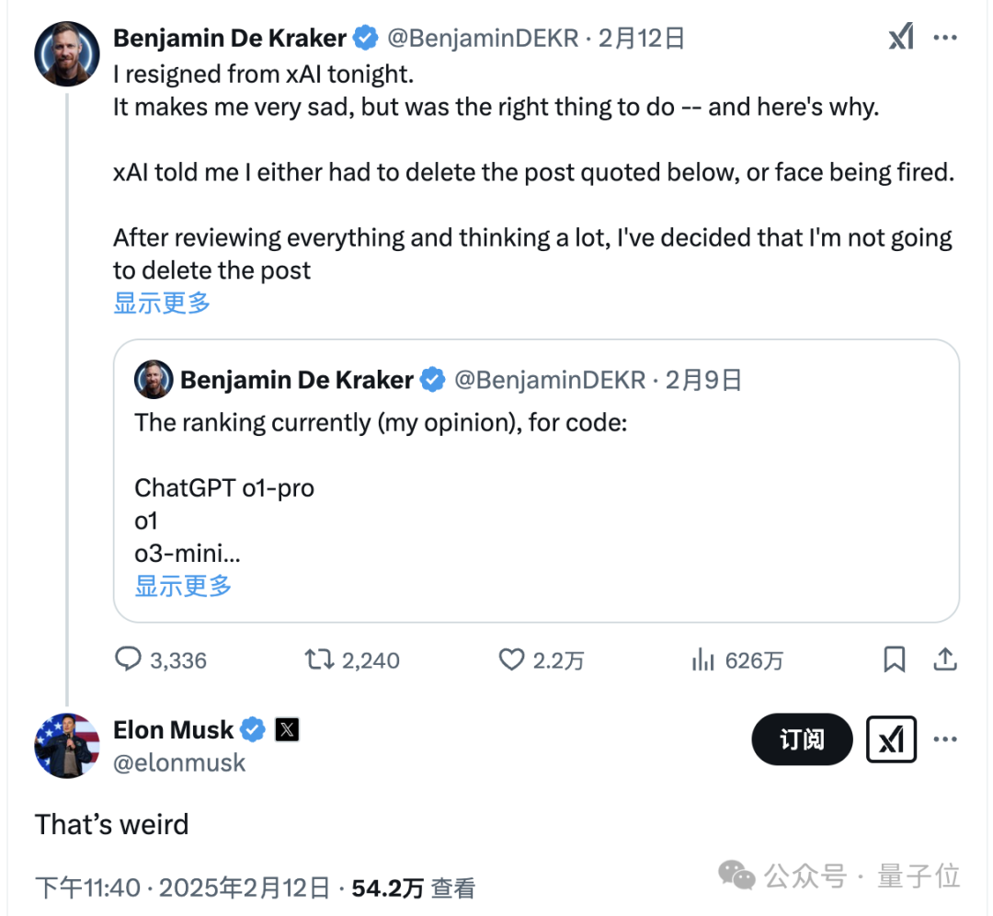Click Elon Musk's profile avatar
This screenshot has height=916, width=993.
pos(67,746)
